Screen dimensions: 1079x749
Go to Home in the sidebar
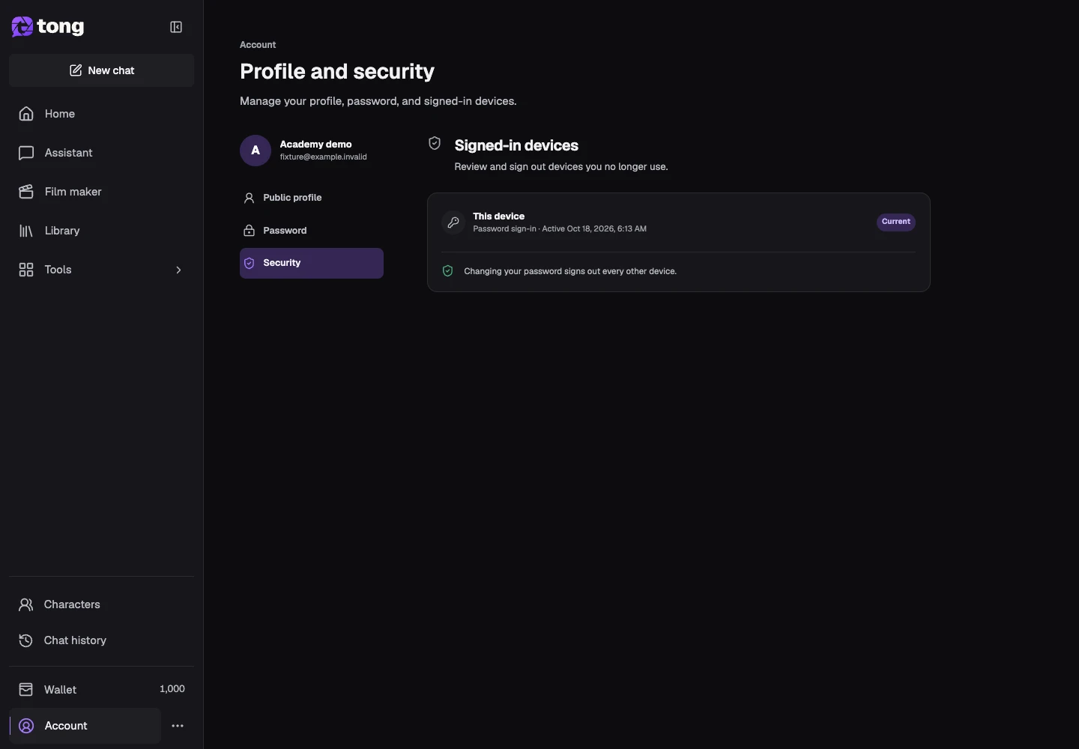(101, 114)
